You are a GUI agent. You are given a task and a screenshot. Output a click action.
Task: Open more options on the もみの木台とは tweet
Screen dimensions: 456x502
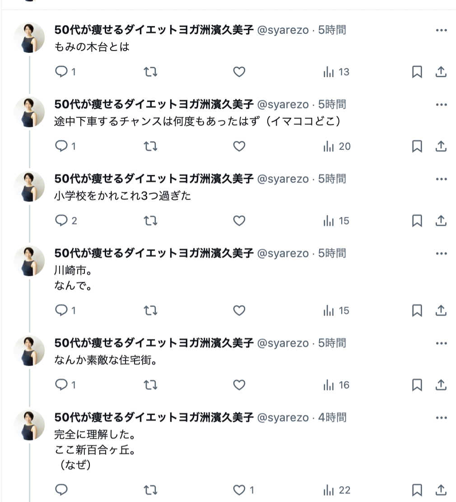pyautogui.click(x=441, y=30)
